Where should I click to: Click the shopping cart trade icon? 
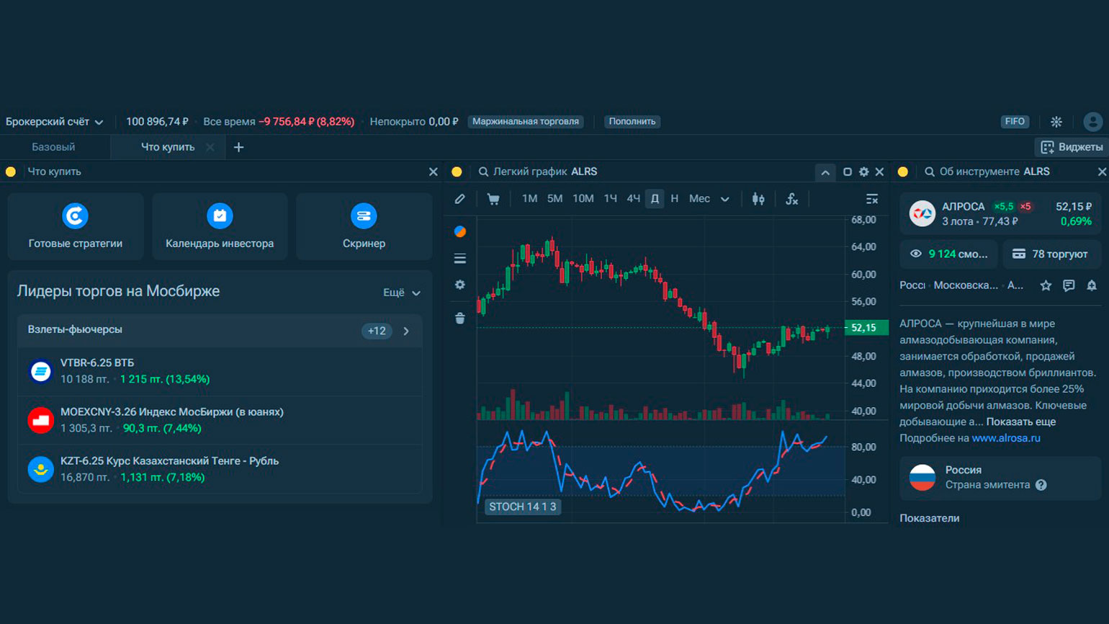coord(493,199)
